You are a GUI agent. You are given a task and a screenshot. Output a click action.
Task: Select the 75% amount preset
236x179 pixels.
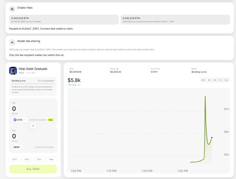click(x=39, y=159)
